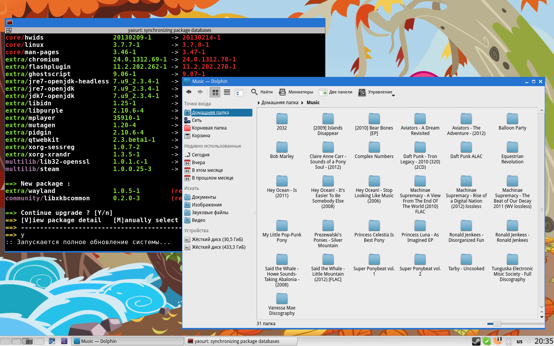Expand the arrow before Music in breadcrumb
The image size is (554, 346).
click(302, 103)
